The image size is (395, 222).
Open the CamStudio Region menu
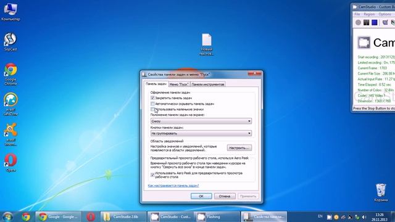[x=369, y=14]
